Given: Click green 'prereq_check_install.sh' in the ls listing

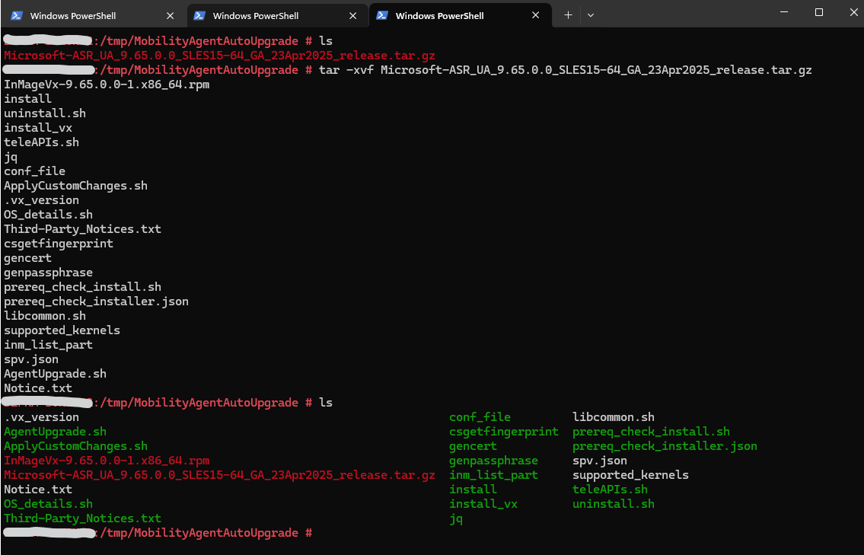Looking at the screenshot, I should (x=652, y=432).
